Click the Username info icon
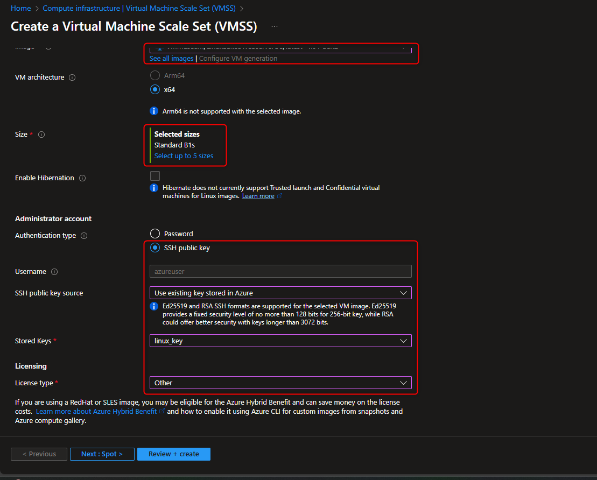Screen dimensions: 597x480 (54, 271)
